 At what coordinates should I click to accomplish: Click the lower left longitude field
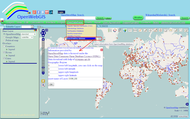coord(53,65)
